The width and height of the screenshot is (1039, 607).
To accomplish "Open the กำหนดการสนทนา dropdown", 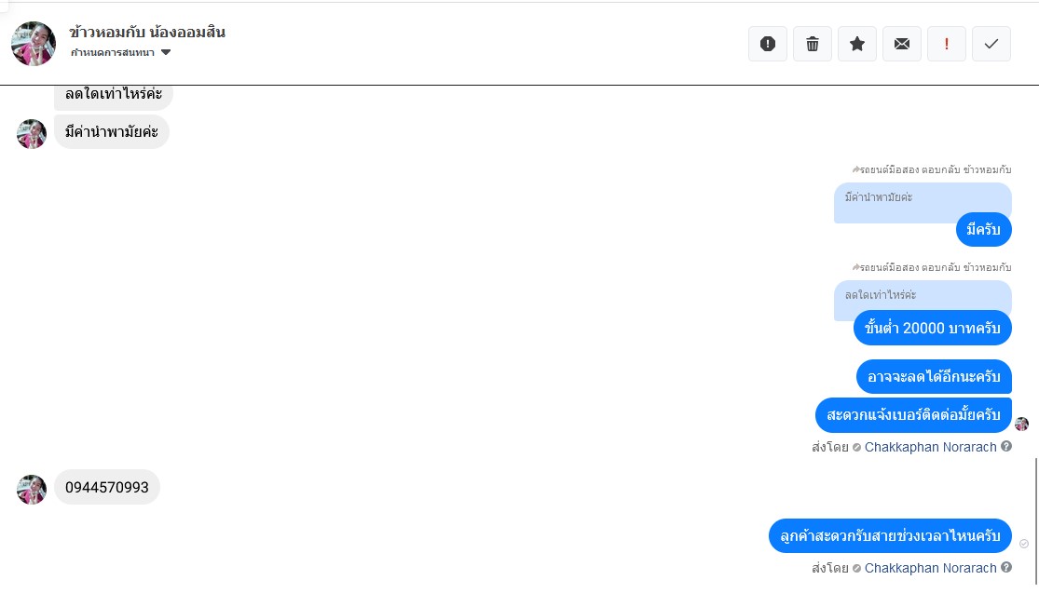I will click(x=121, y=52).
